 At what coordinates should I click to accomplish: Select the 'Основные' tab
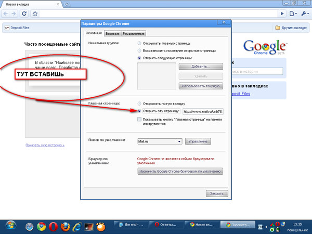click(94, 33)
